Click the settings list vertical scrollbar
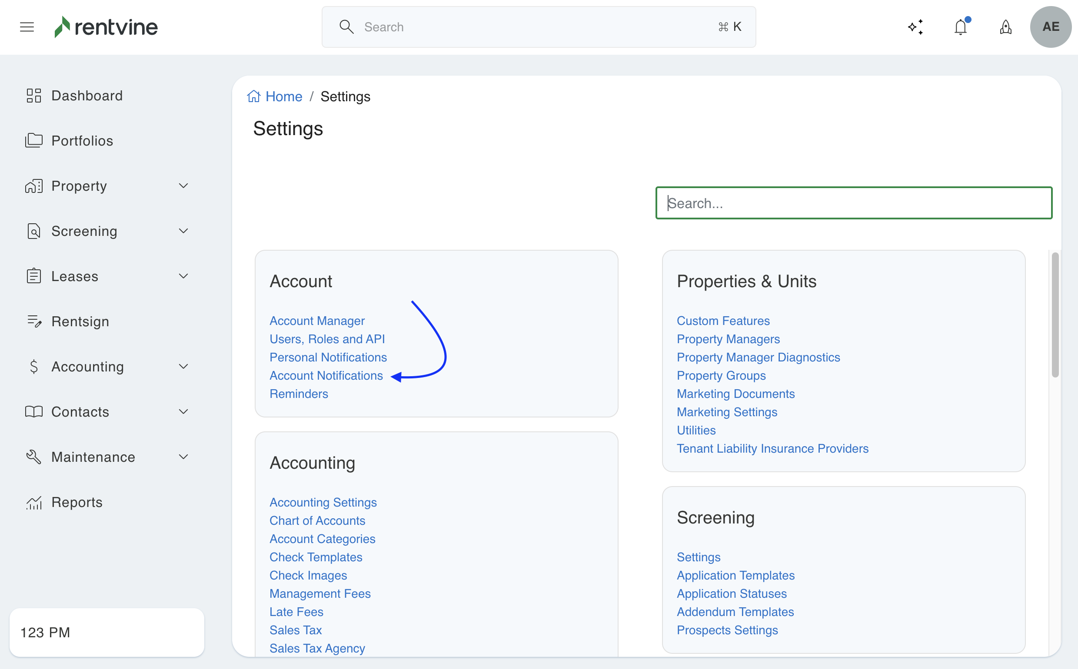Viewport: 1078px width, 669px height. [1055, 315]
